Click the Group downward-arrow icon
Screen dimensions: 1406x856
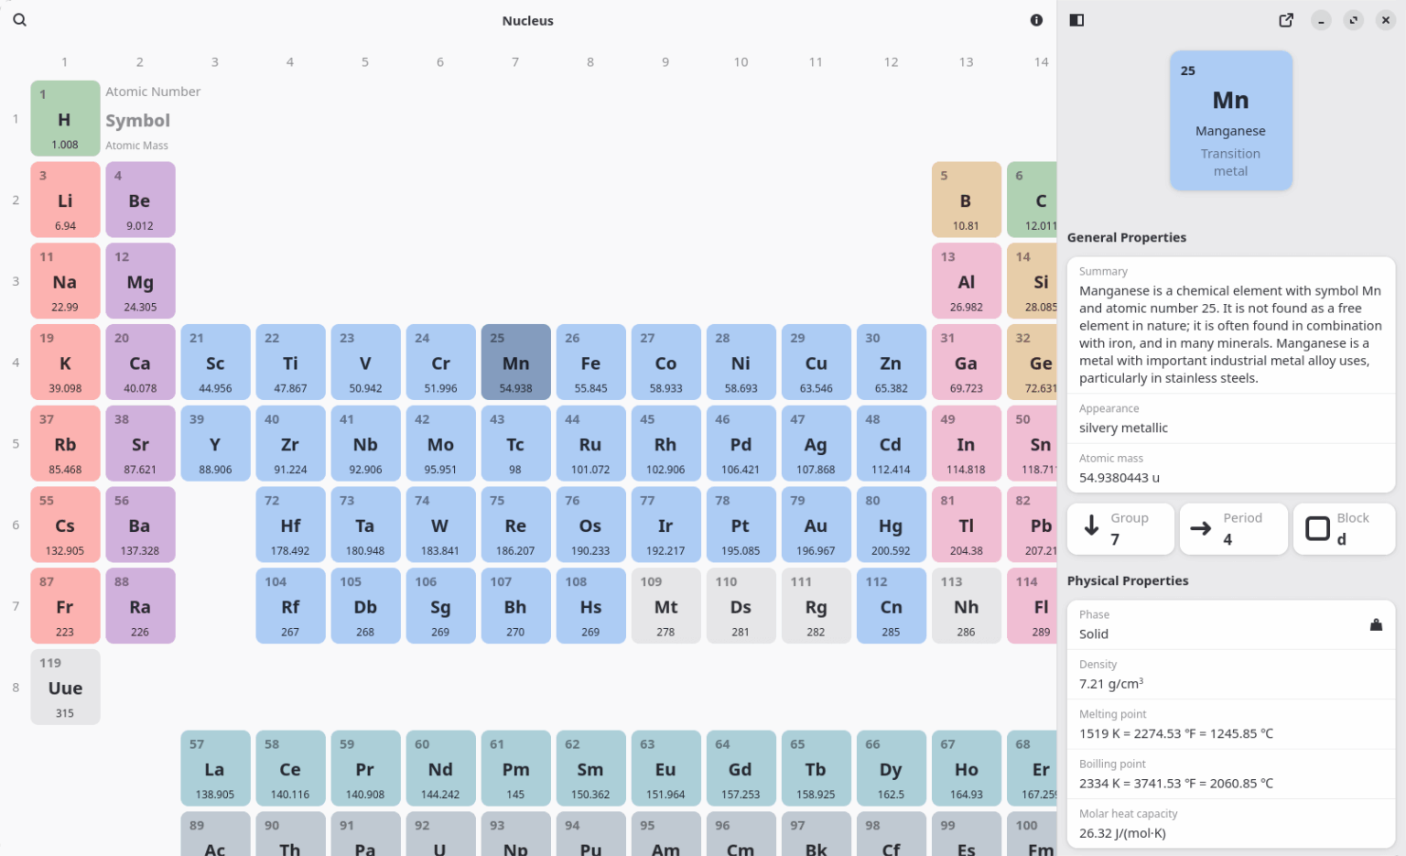pos(1091,527)
